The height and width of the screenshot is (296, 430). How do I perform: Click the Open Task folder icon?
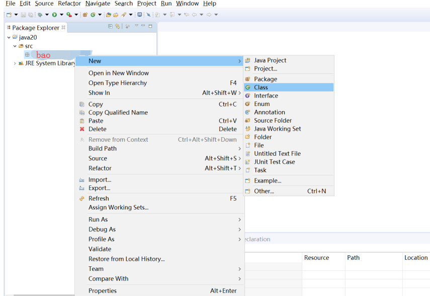coord(116,15)
